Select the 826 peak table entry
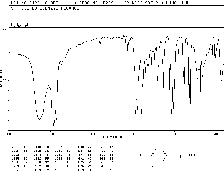This screenshot has width=224, height=173. tap(85, 166)
